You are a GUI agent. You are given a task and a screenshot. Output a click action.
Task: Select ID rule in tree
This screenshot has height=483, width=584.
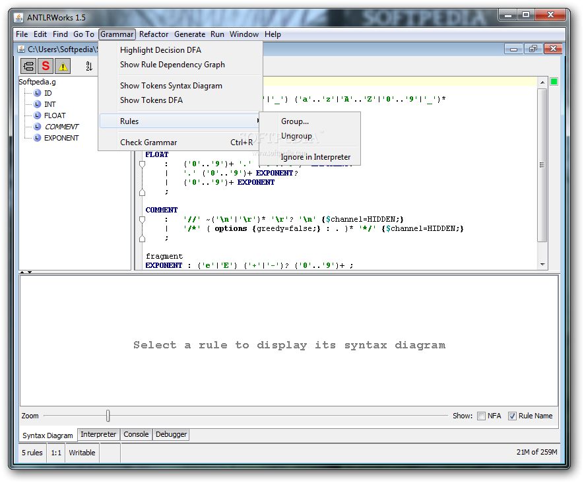pos(48,93)
